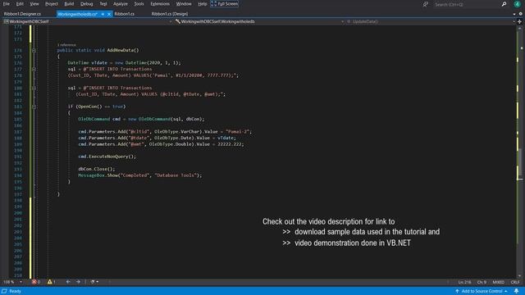Click the dbCon.Close() line

pos(97,169)
